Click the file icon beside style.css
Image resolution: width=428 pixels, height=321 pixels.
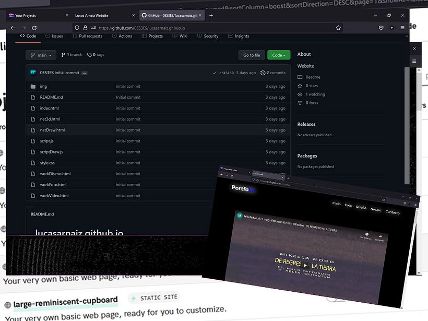[33, 163]
